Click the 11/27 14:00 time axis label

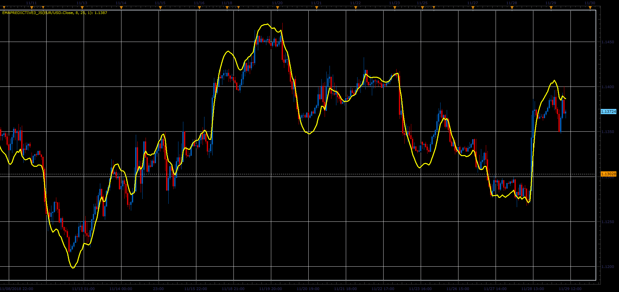click(495, 289)
